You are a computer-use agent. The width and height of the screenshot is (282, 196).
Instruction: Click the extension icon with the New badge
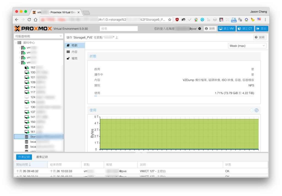[234, 20]
